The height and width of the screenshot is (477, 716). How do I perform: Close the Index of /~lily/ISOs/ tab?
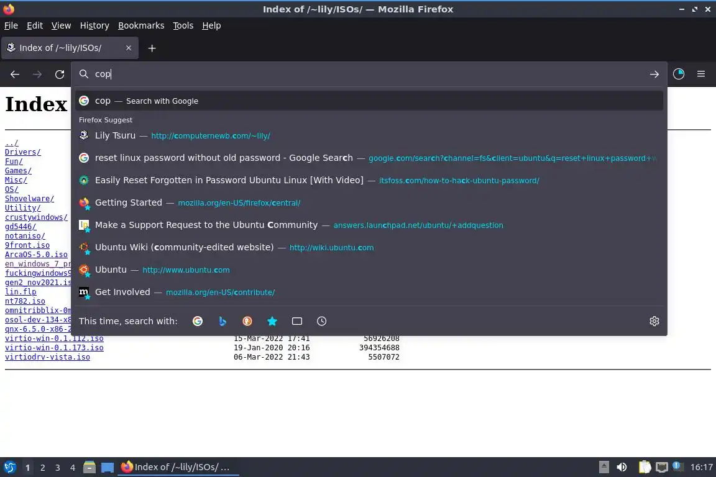(128, 48)
